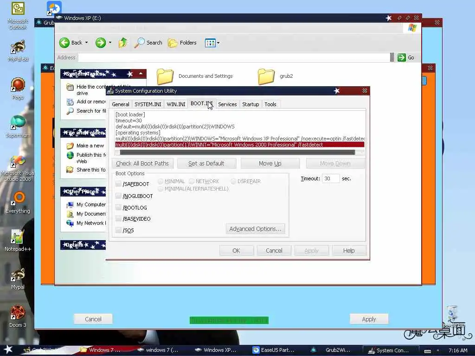Switch to the Services tab
This screenshot has height=356, width=475.
coord(227,104)
